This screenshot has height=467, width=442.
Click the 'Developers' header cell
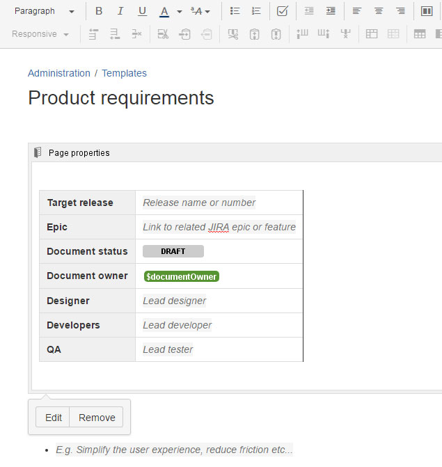pyautogui.click(x=87, y=325)
